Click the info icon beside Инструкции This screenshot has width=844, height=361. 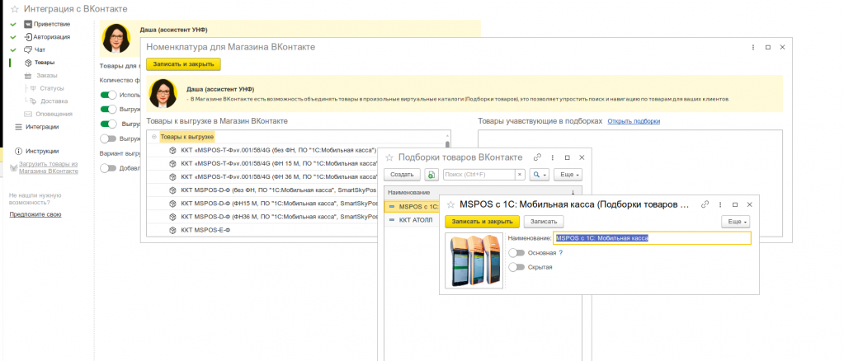click(19, 151)
